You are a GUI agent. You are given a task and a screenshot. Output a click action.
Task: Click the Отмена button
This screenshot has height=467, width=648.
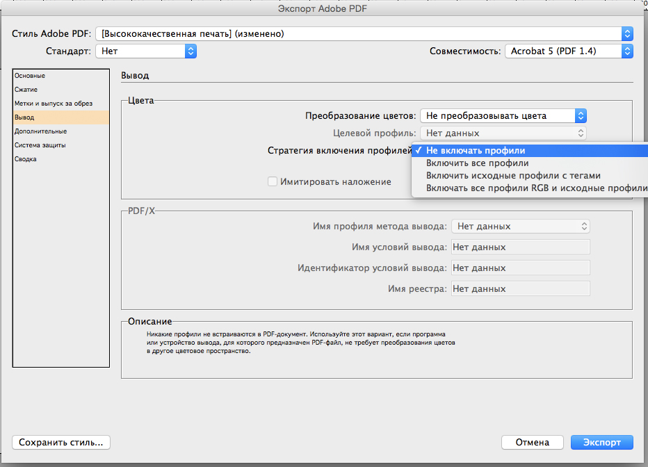[x=533, y=442]
